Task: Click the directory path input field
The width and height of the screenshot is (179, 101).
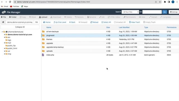Action: pos(20,22)
